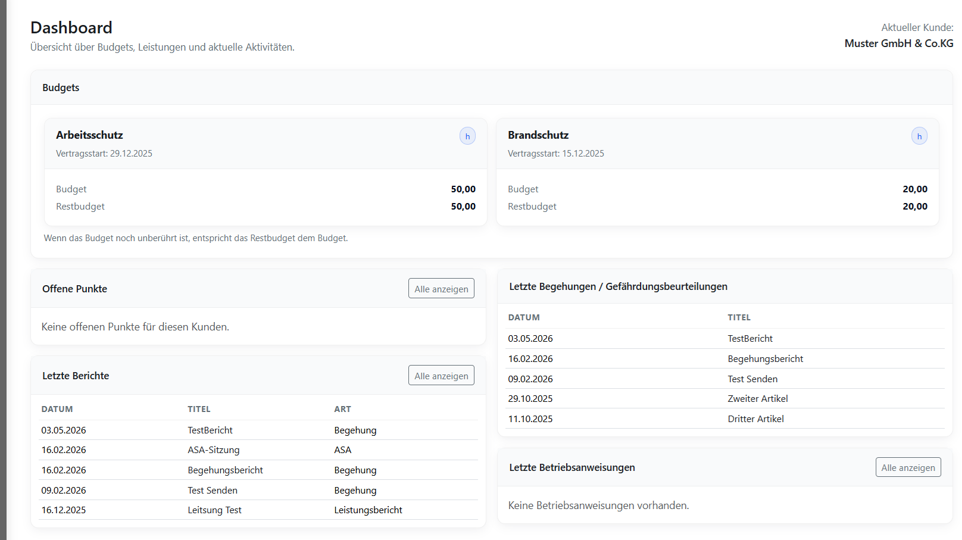Image resolution: width=962 pixels, height=540 pixels.
Task: Click date 29.10.2025 in Letzte Begehungen
Action: (x=530, y=399)
